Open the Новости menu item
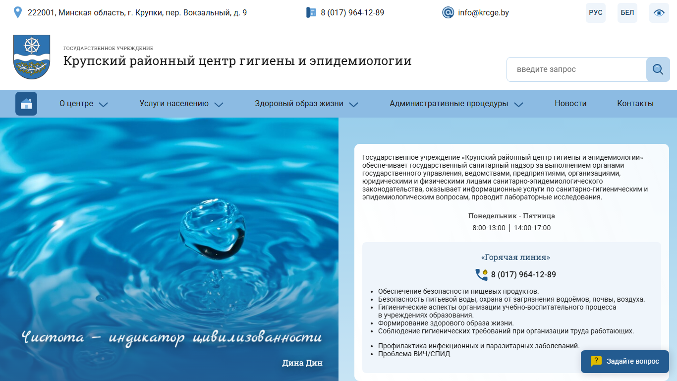 (570, 104)
